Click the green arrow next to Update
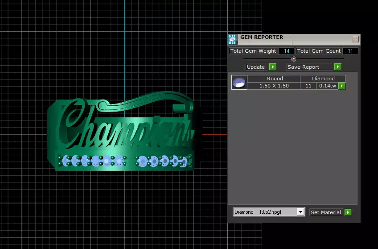This screenshot has height=249, width=378. tap(273, 67)
